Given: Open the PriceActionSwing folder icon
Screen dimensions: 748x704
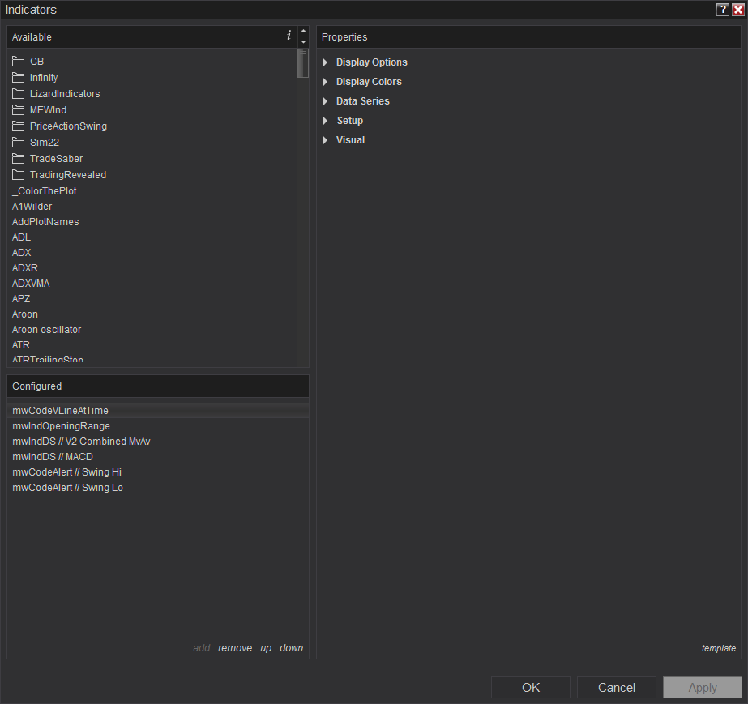Looking at the screenshot, I should point(18,126).
